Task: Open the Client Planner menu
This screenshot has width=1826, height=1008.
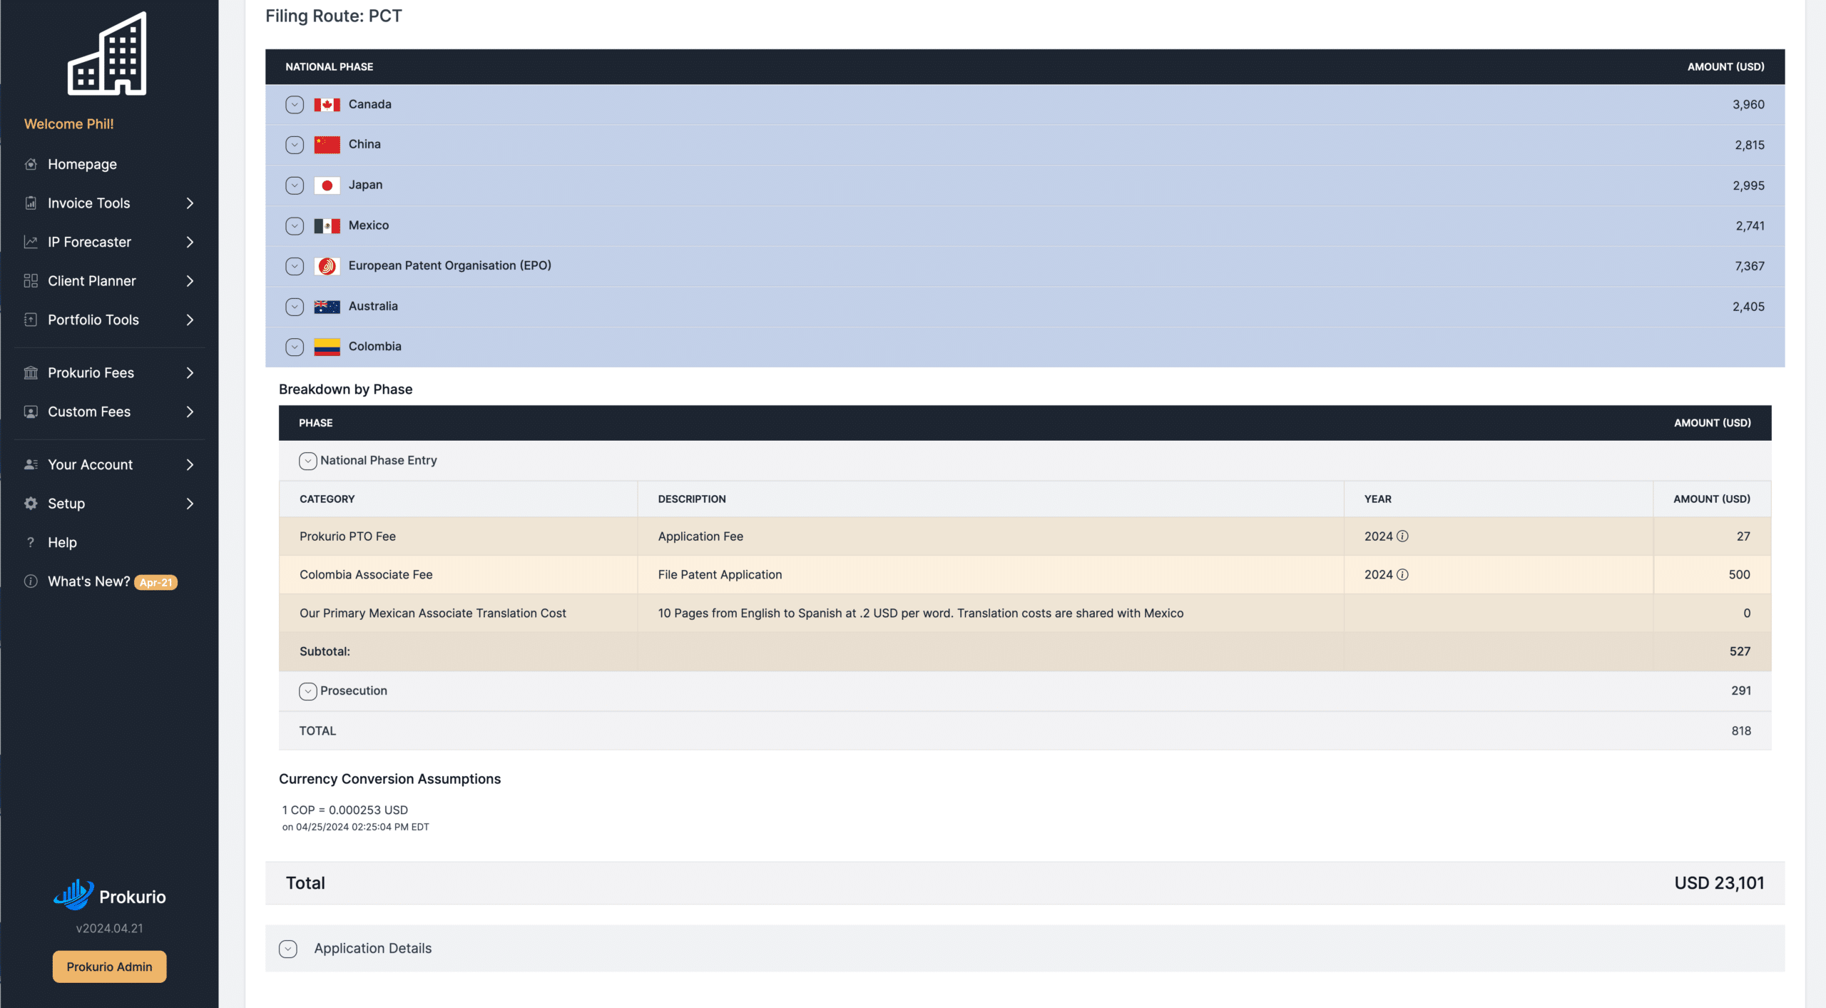Action: point(91,281)
